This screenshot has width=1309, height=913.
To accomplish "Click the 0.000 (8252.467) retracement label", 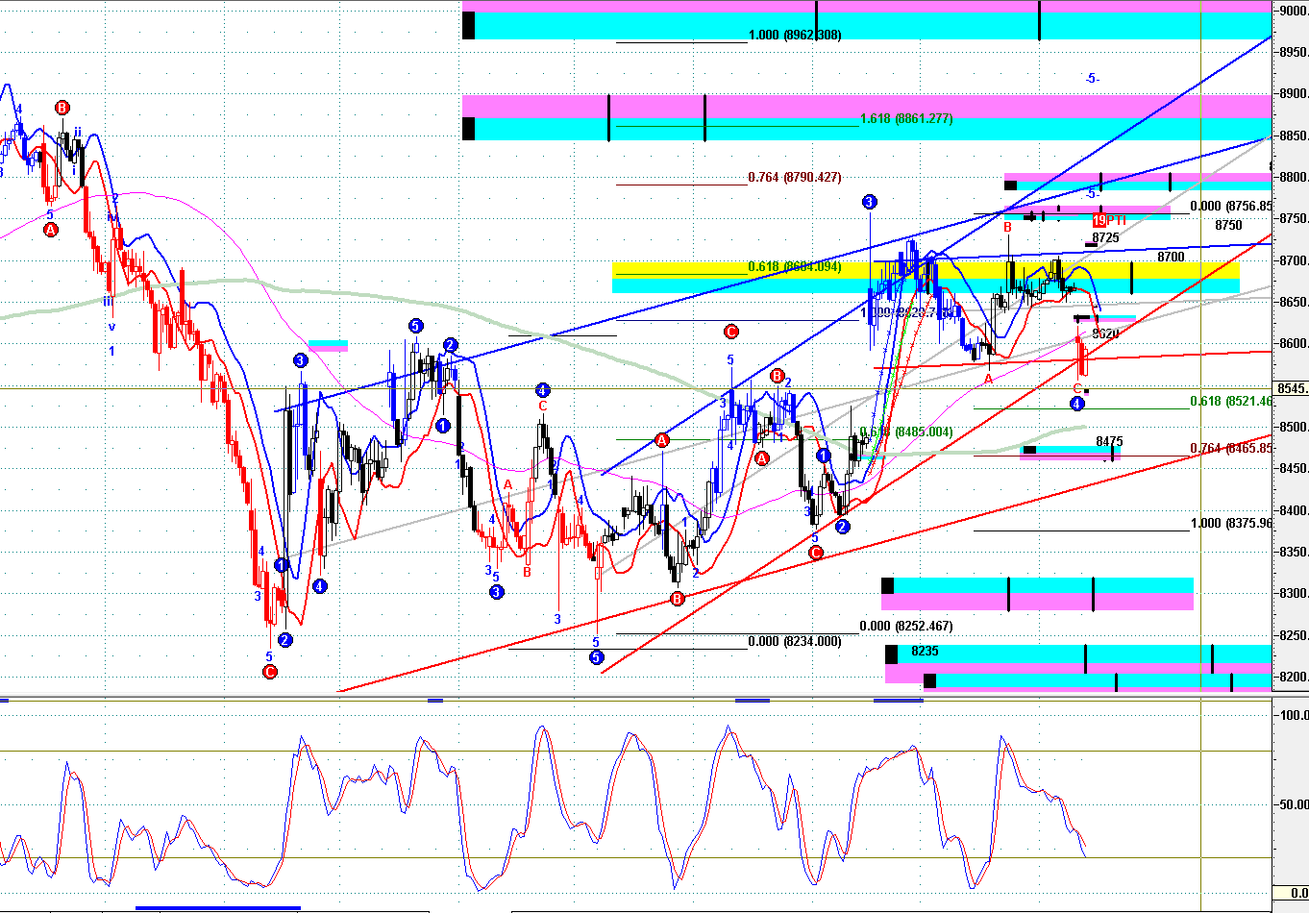I will 906,626.
